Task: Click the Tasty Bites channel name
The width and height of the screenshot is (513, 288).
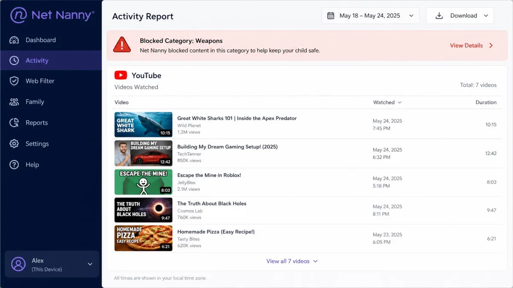Action: click(189, 239)
